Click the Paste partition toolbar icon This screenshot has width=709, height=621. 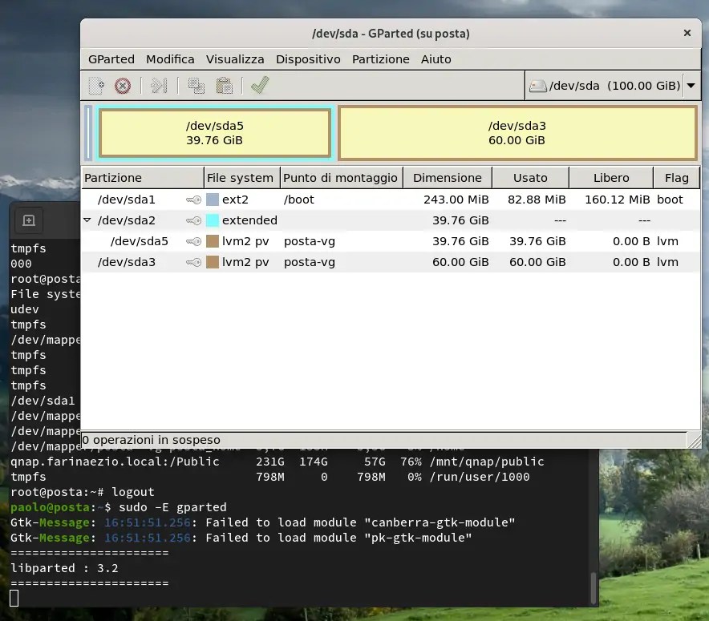[x=224, y=86]
